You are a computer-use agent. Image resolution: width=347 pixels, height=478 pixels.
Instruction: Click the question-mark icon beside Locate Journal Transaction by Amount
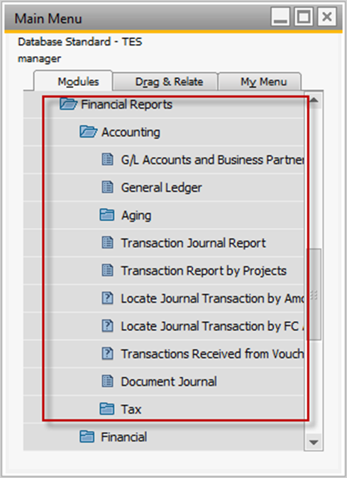pos(107,298)
